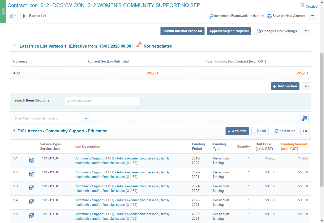Viewport: 324px width, 223px height.
Task: Click Submit Internal Proposal button
Action: pos(182,31)
